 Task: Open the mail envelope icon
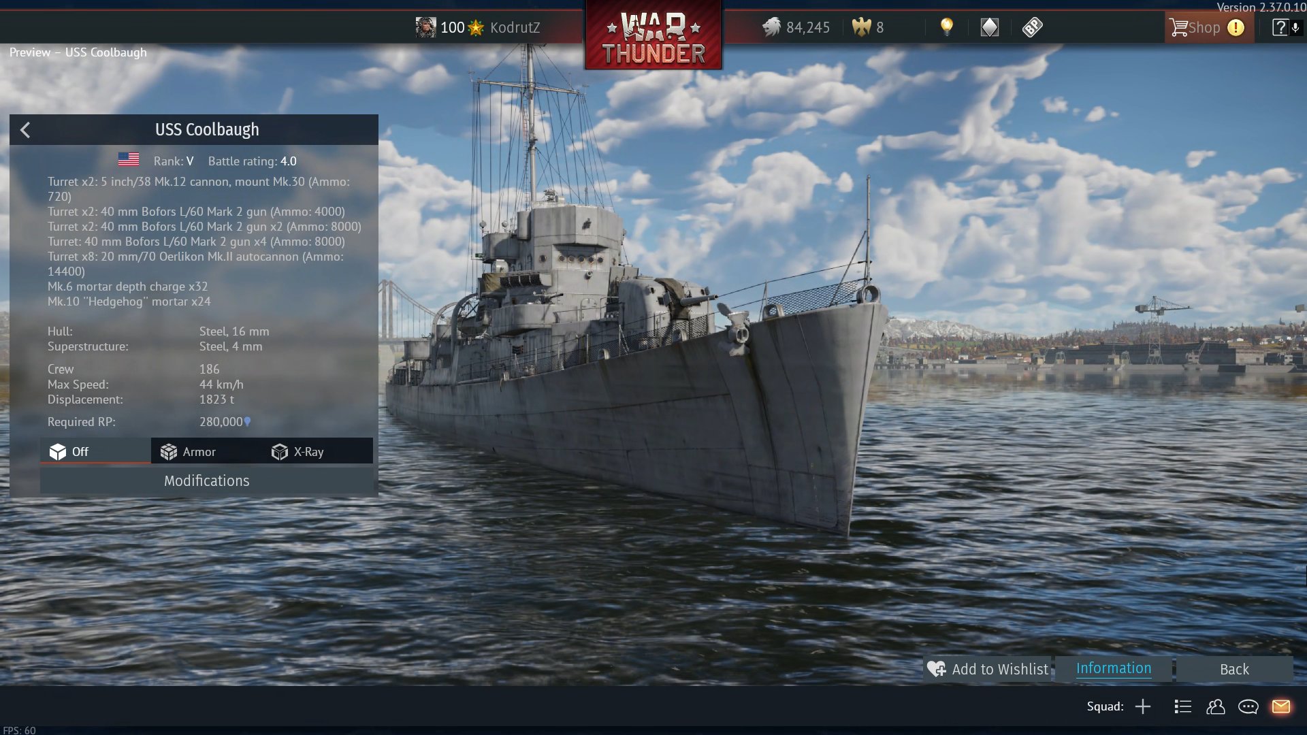(1281, 706)
